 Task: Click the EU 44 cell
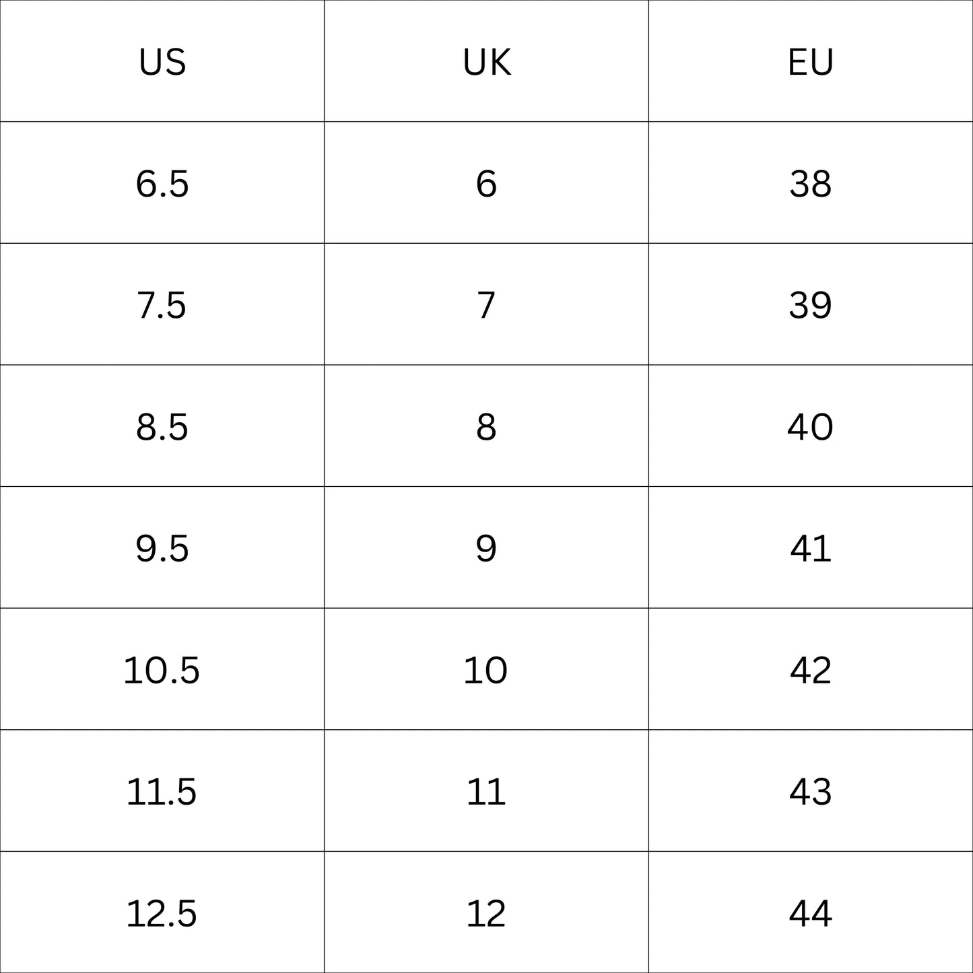click(x=811, y=913)
